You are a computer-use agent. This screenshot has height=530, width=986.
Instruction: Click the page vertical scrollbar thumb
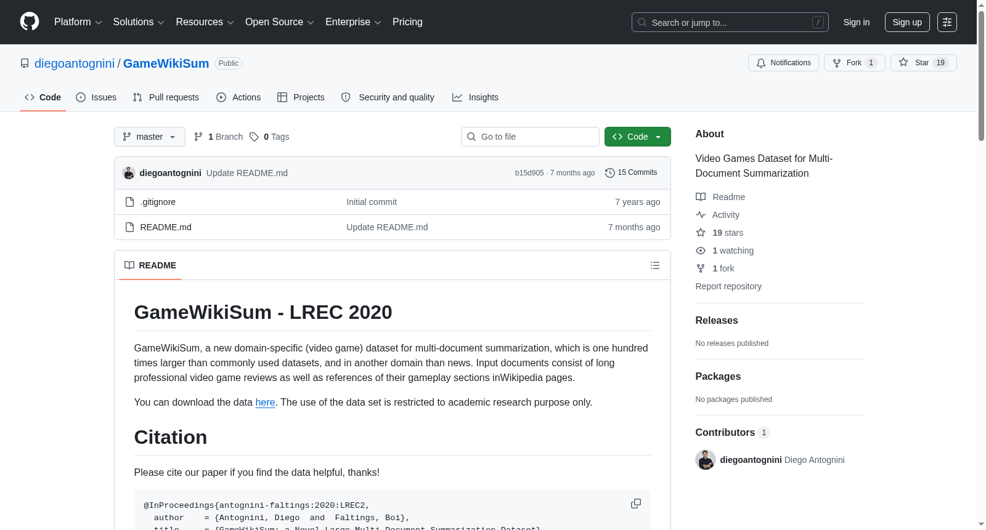click(x=981, y=74)
